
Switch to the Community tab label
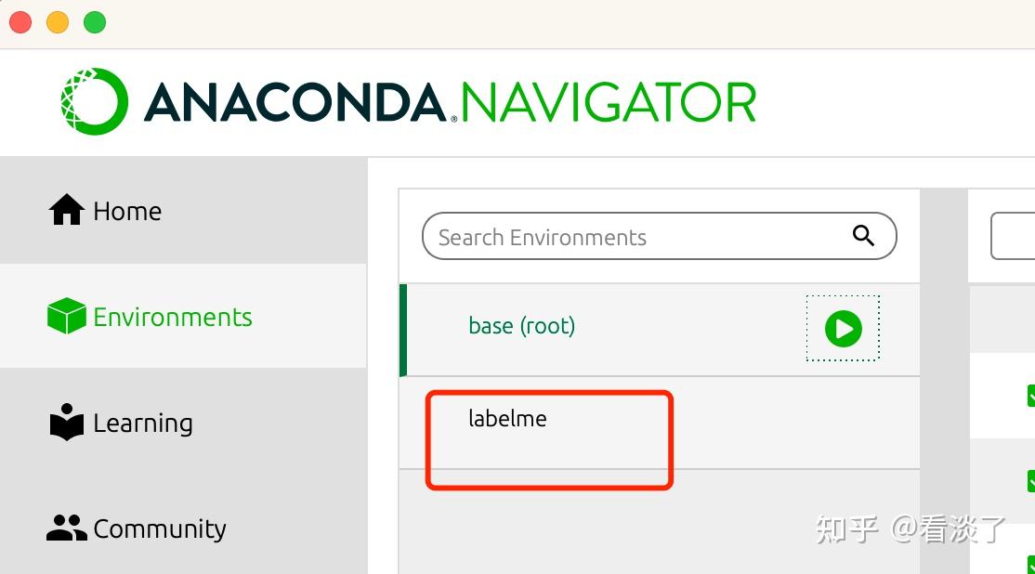(160, 529)
